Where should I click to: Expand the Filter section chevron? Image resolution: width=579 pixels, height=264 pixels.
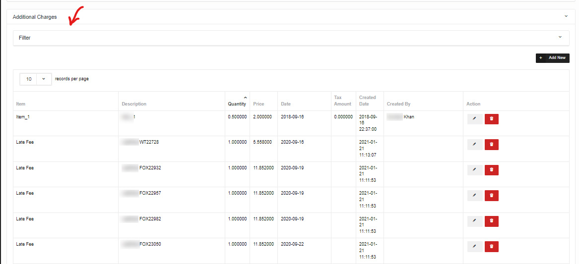pyautogui.click(x=560, y=37)
